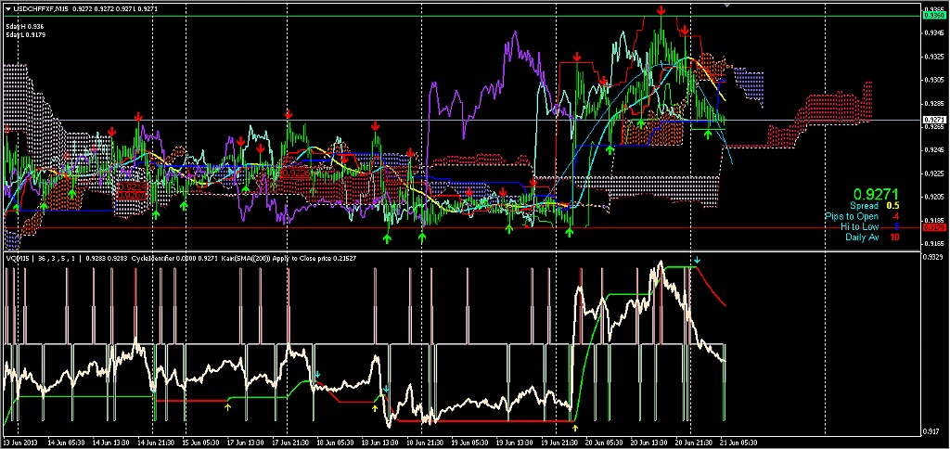The image size is (950, 449).
Task: Click the 0.917 subwindow scale label
Action: coord(930,431)
